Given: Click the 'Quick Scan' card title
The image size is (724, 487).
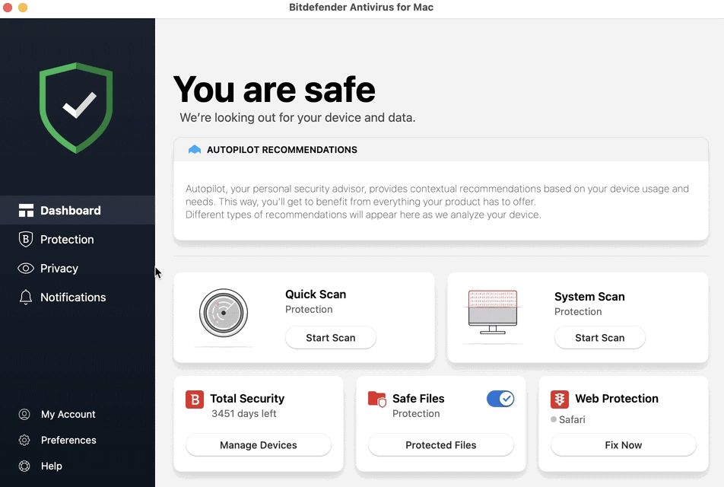Looking at the screenshot, I should click(x=316, y=294).
